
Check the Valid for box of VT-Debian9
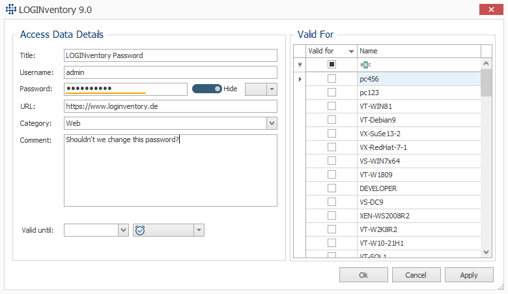pos(332,119)
